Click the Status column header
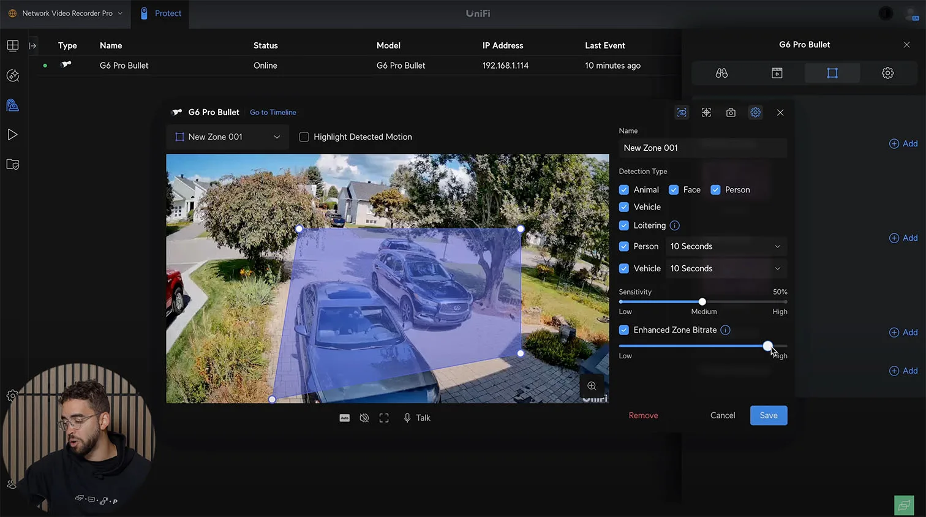 [266, 46]
